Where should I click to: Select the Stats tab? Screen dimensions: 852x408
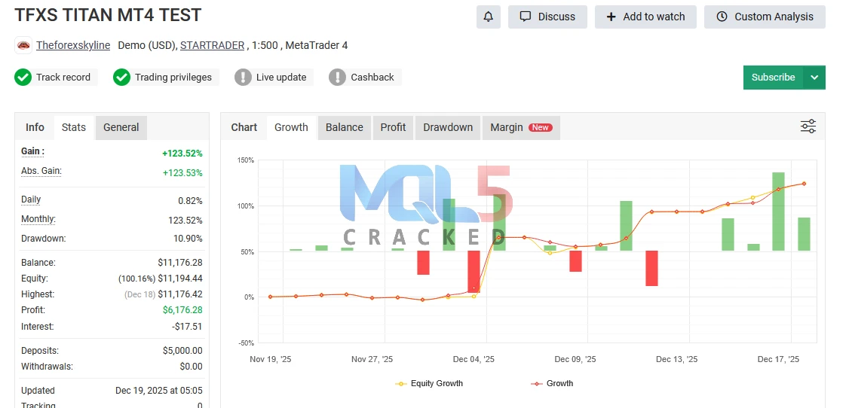[74, 127]
